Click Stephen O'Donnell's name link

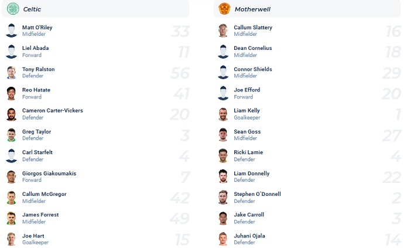[257, 194]
